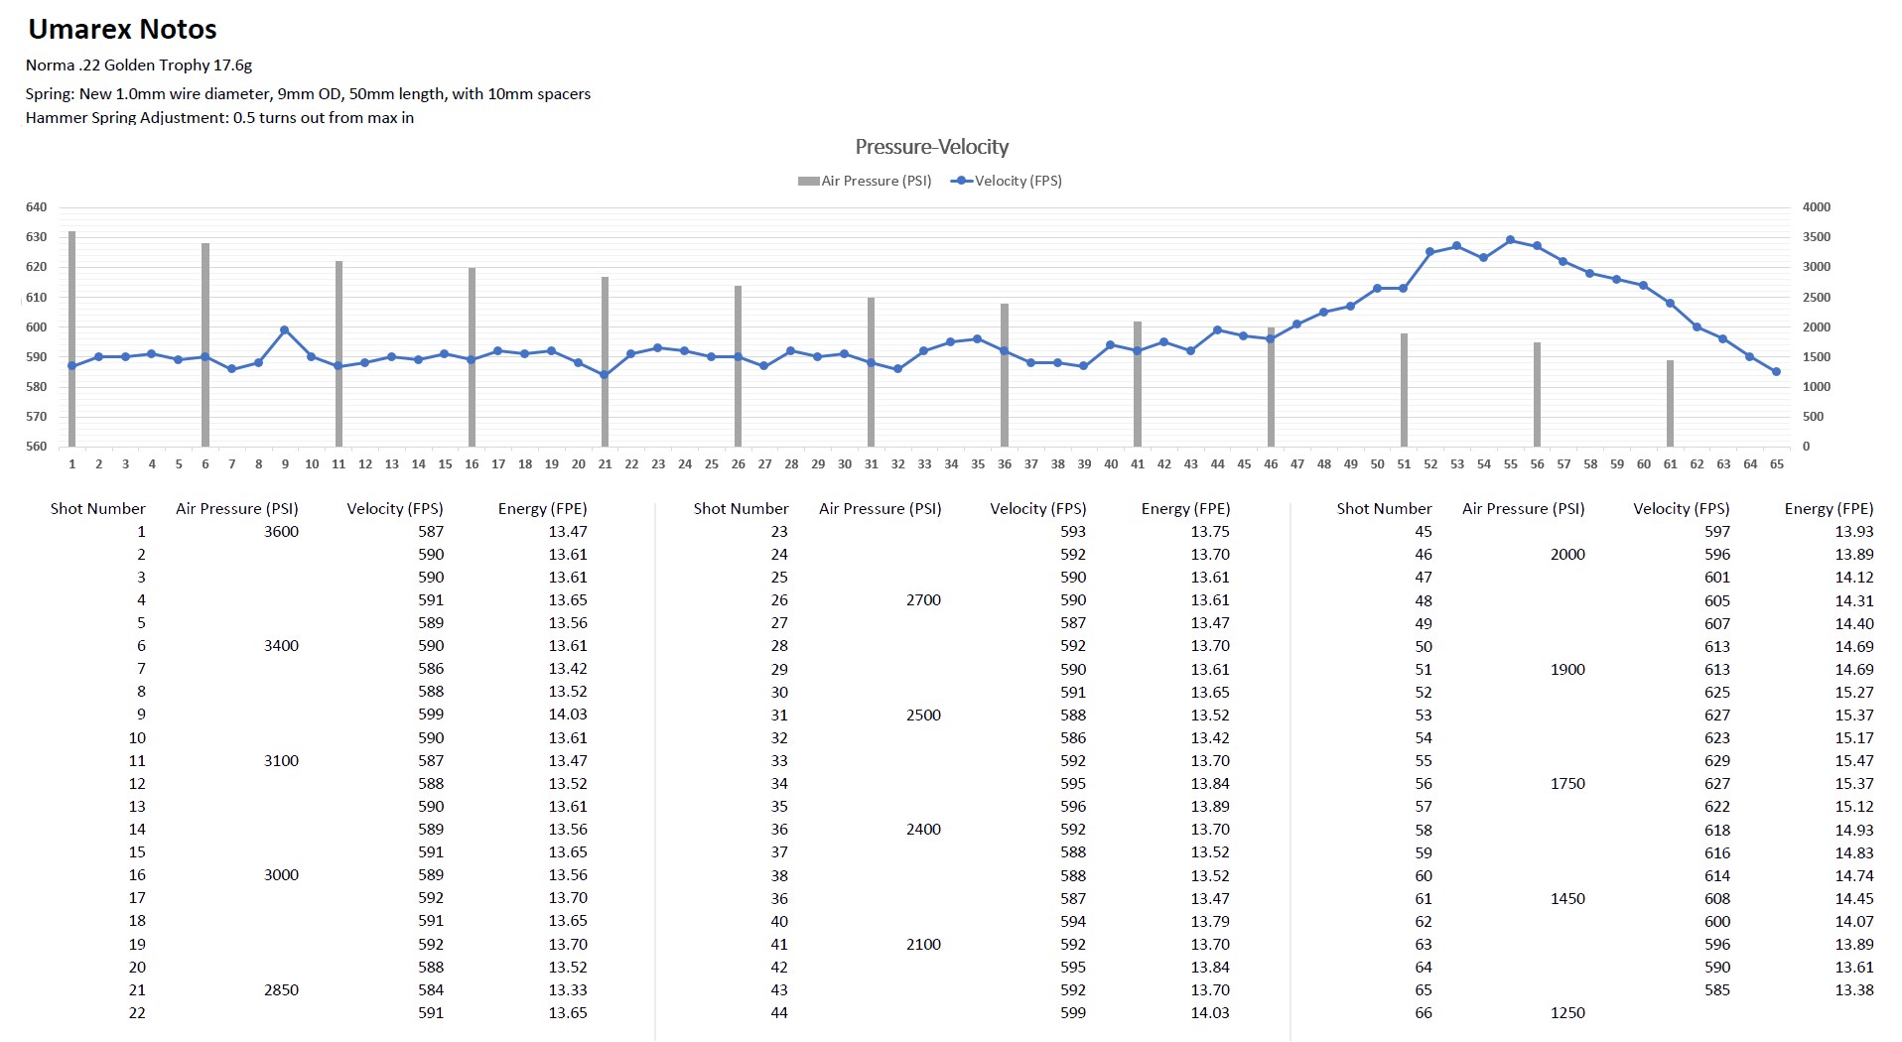1902x1042 pixels.
Task: Click the 4000 label on right axis
Action: coord(1817,207)
